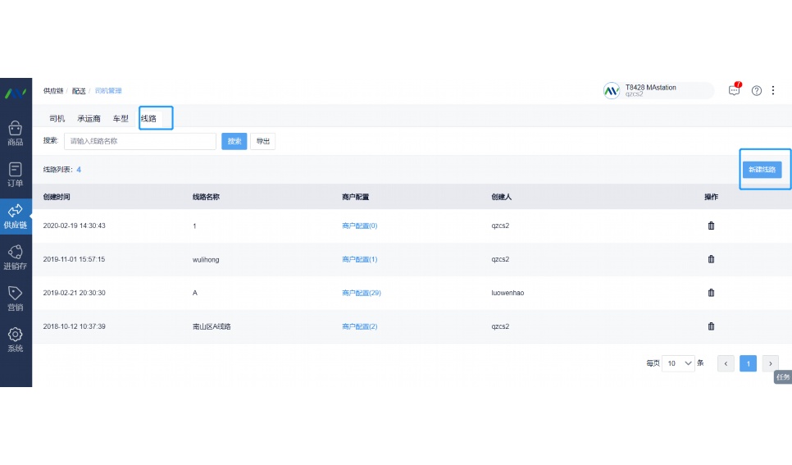
Task: Open 商户配置(29) link for route A
Action: point(361,293)
